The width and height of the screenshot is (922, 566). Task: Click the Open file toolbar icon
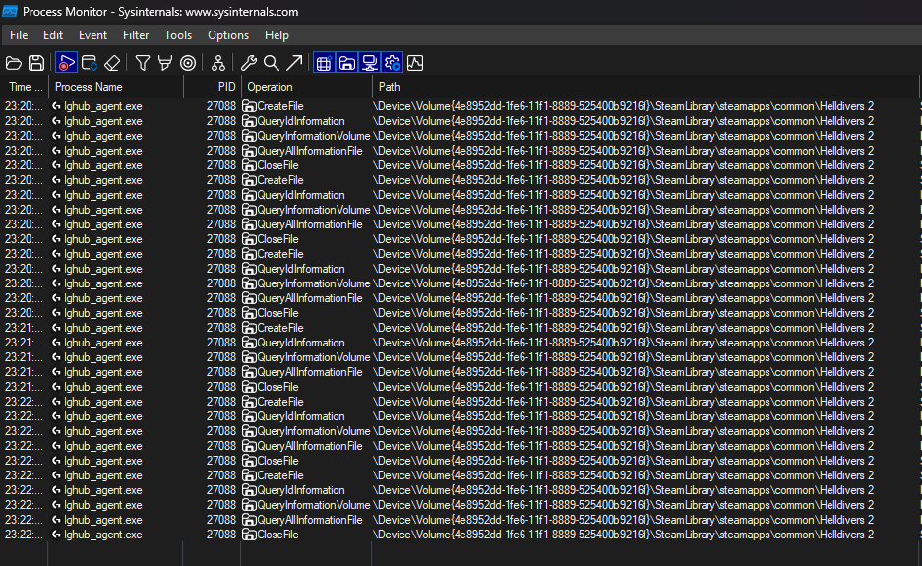click(x=14, y=63)
